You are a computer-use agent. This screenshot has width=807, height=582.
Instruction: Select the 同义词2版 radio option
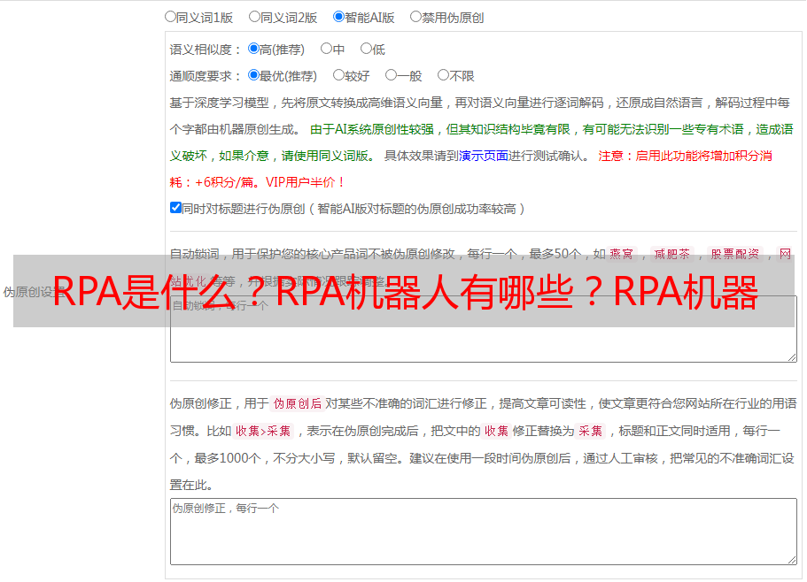click(254, 17)
